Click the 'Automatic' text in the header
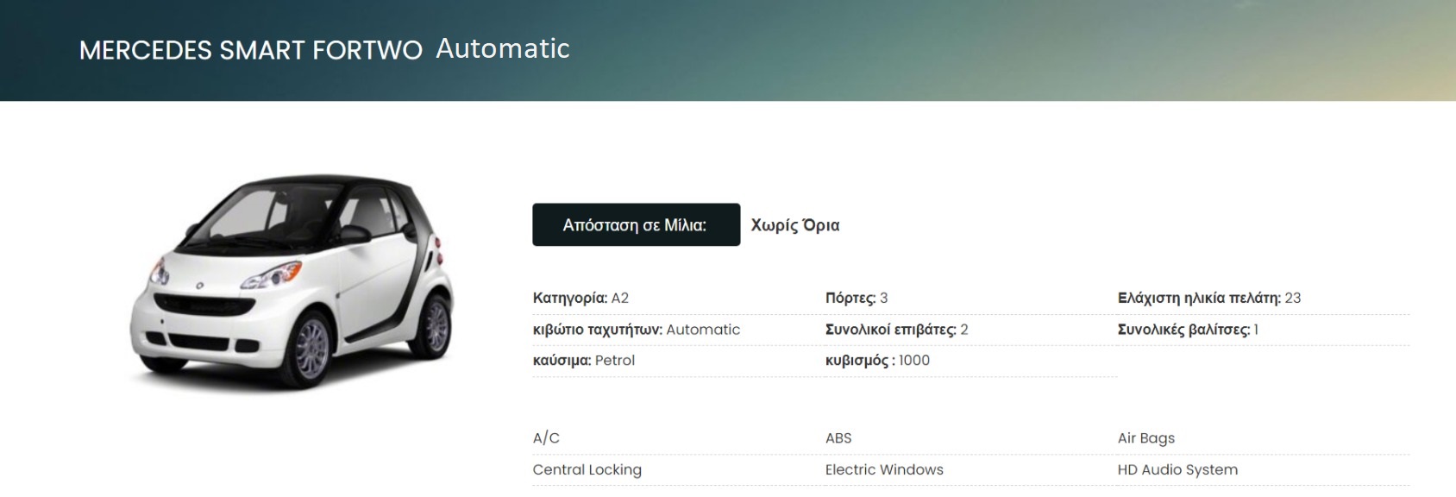This screenshot has height=497, width=1456. 503,48
